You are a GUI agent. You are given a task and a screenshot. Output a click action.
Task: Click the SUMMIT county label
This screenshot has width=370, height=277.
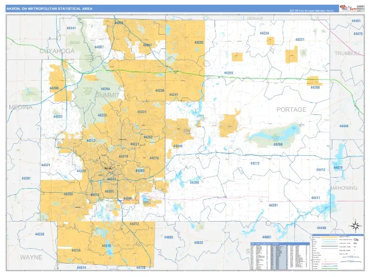pyautogui.click(x=108, y=95)
